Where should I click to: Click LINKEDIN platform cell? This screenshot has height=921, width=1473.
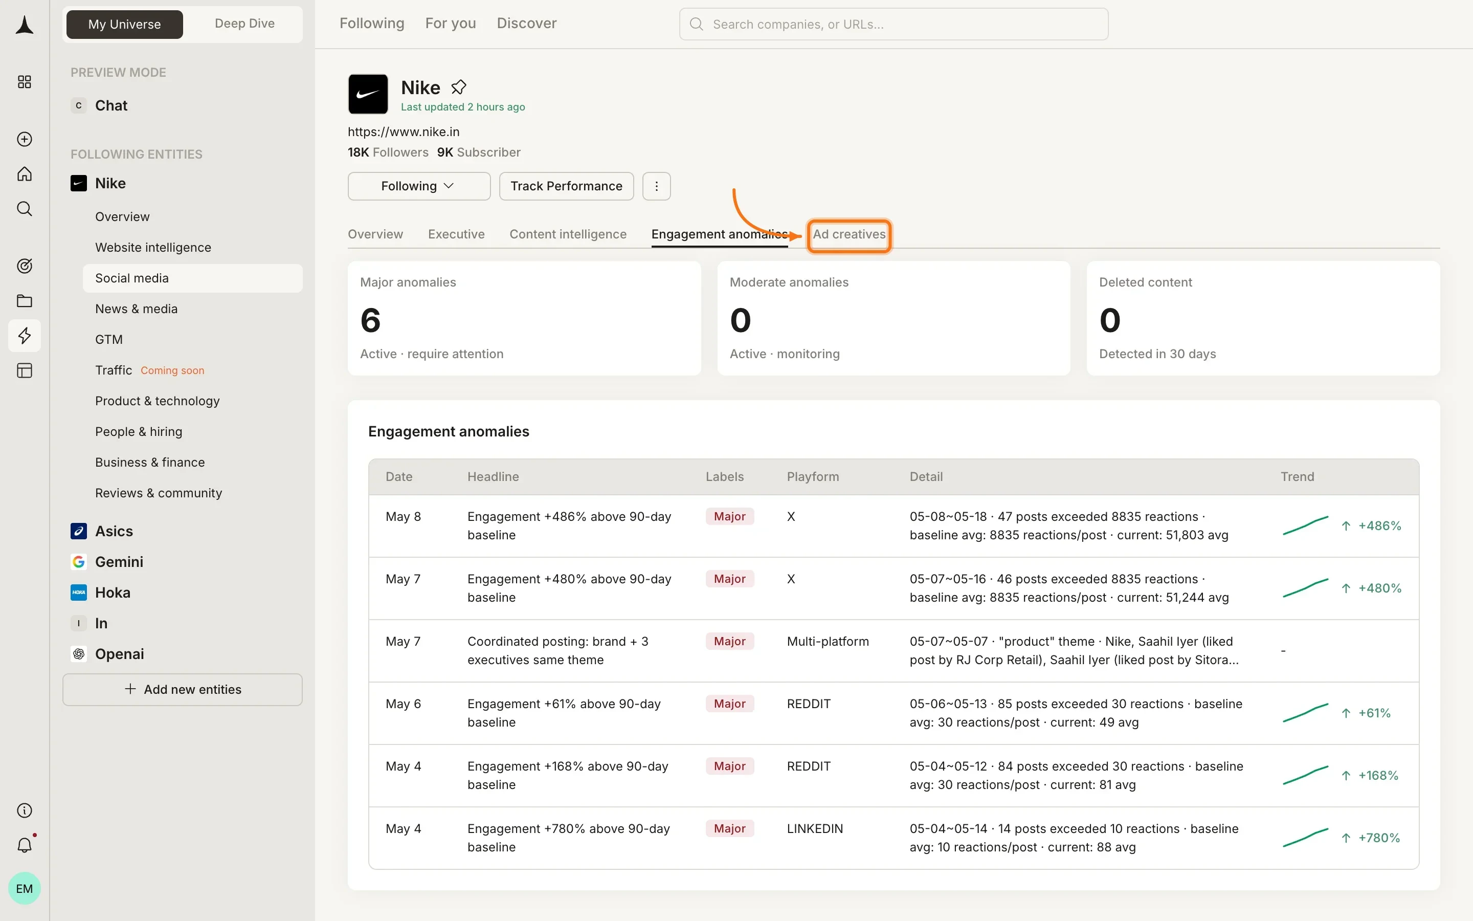[x=814, y=828]
